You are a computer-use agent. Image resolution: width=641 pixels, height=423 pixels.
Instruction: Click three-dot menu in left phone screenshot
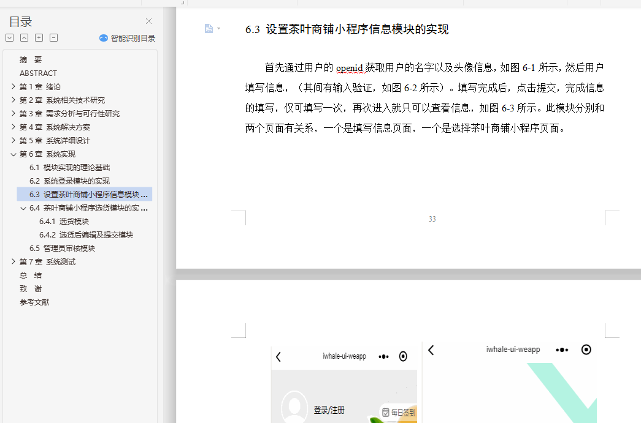[383, 356]
